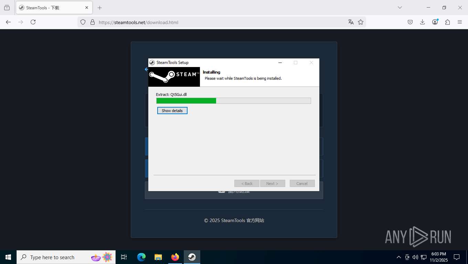Click the Cancel button in setup
The width and height of the screenshot is (468, 264).
[302, 184]
